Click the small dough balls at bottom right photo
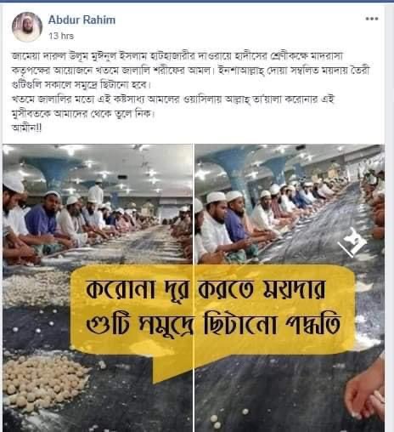The image size is (394, 432). [216, 421]
